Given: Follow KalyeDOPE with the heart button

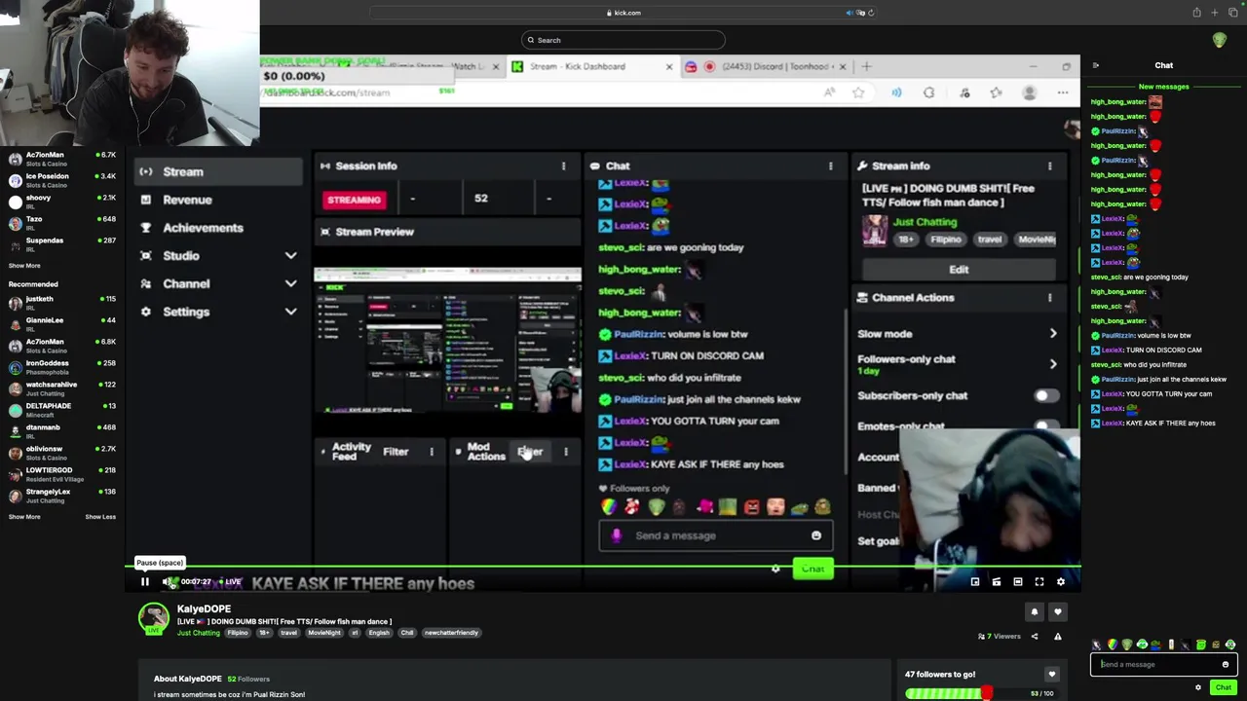Looking at the screenshot, I should 1058,612.
